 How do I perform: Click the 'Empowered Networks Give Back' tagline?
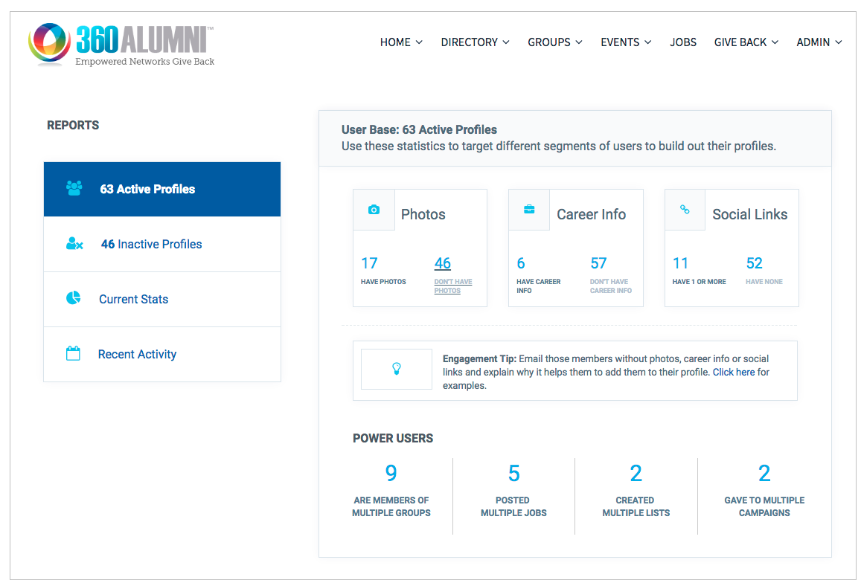point(145,62)
